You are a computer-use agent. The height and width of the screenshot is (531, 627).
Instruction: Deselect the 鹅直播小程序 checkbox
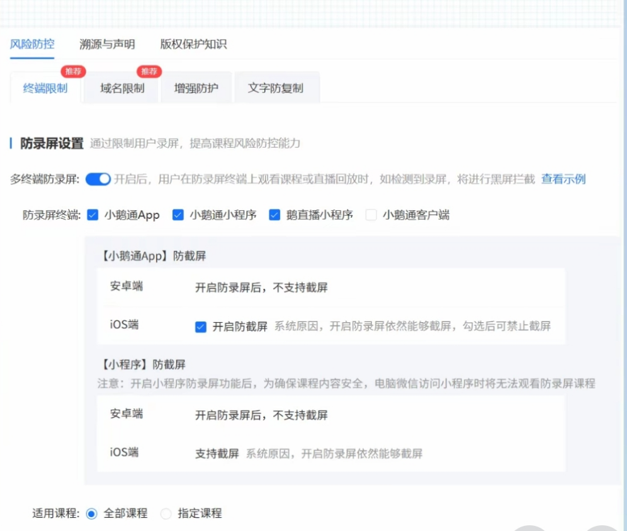coord(275,215)
